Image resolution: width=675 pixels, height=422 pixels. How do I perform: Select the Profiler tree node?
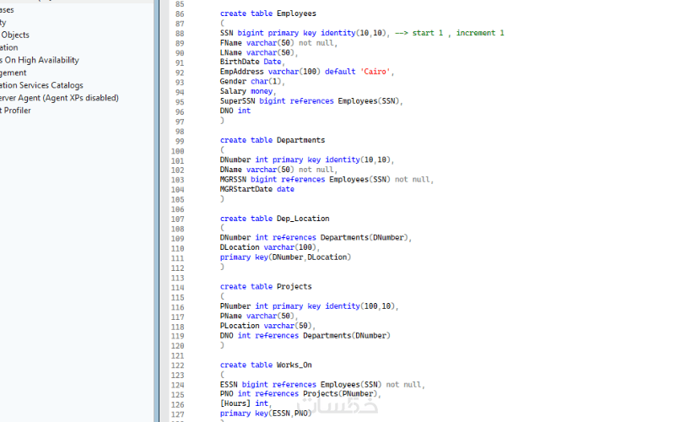pyautogui.click(x=15, y=111)
